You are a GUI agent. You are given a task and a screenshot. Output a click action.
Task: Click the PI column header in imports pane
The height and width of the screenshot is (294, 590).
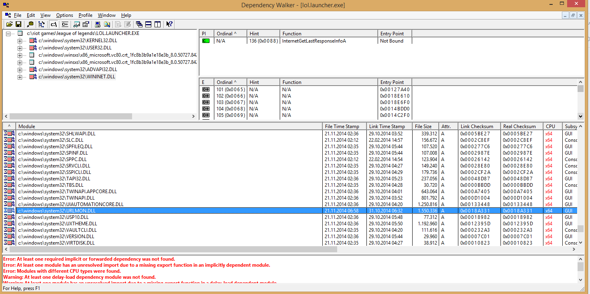tap(207, 34)
